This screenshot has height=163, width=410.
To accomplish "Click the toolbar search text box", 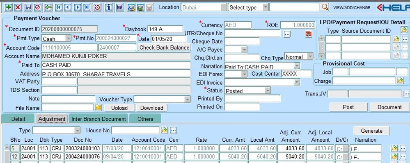I will coord(294,7).
